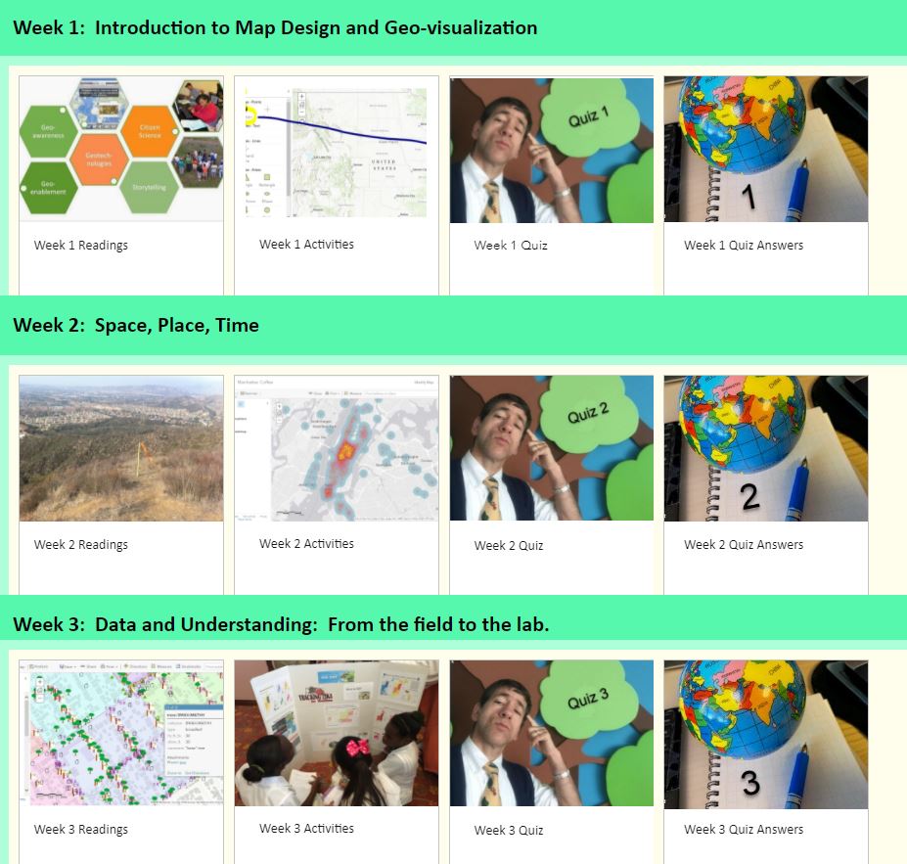
Task: Open the Week 2 Readings hillside photo
Action: (x=121, y=447)
